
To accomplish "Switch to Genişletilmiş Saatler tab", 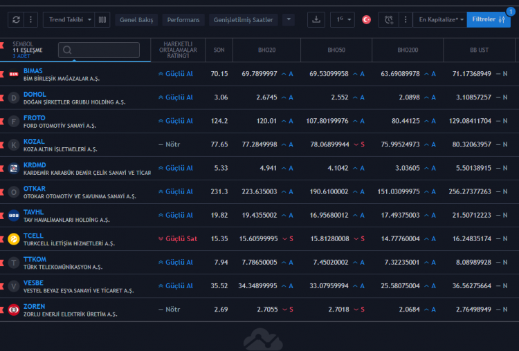I will pyautogui.click(x=244, y=20).
